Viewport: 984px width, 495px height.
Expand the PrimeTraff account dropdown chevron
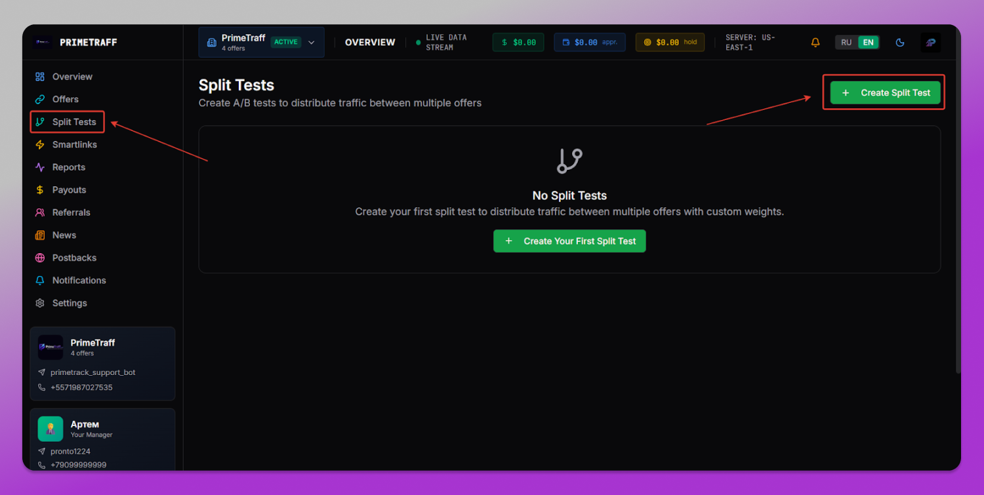click(312, 43)
